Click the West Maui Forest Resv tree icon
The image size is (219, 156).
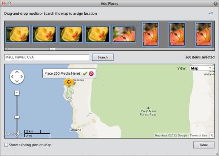tap(148, 108)
